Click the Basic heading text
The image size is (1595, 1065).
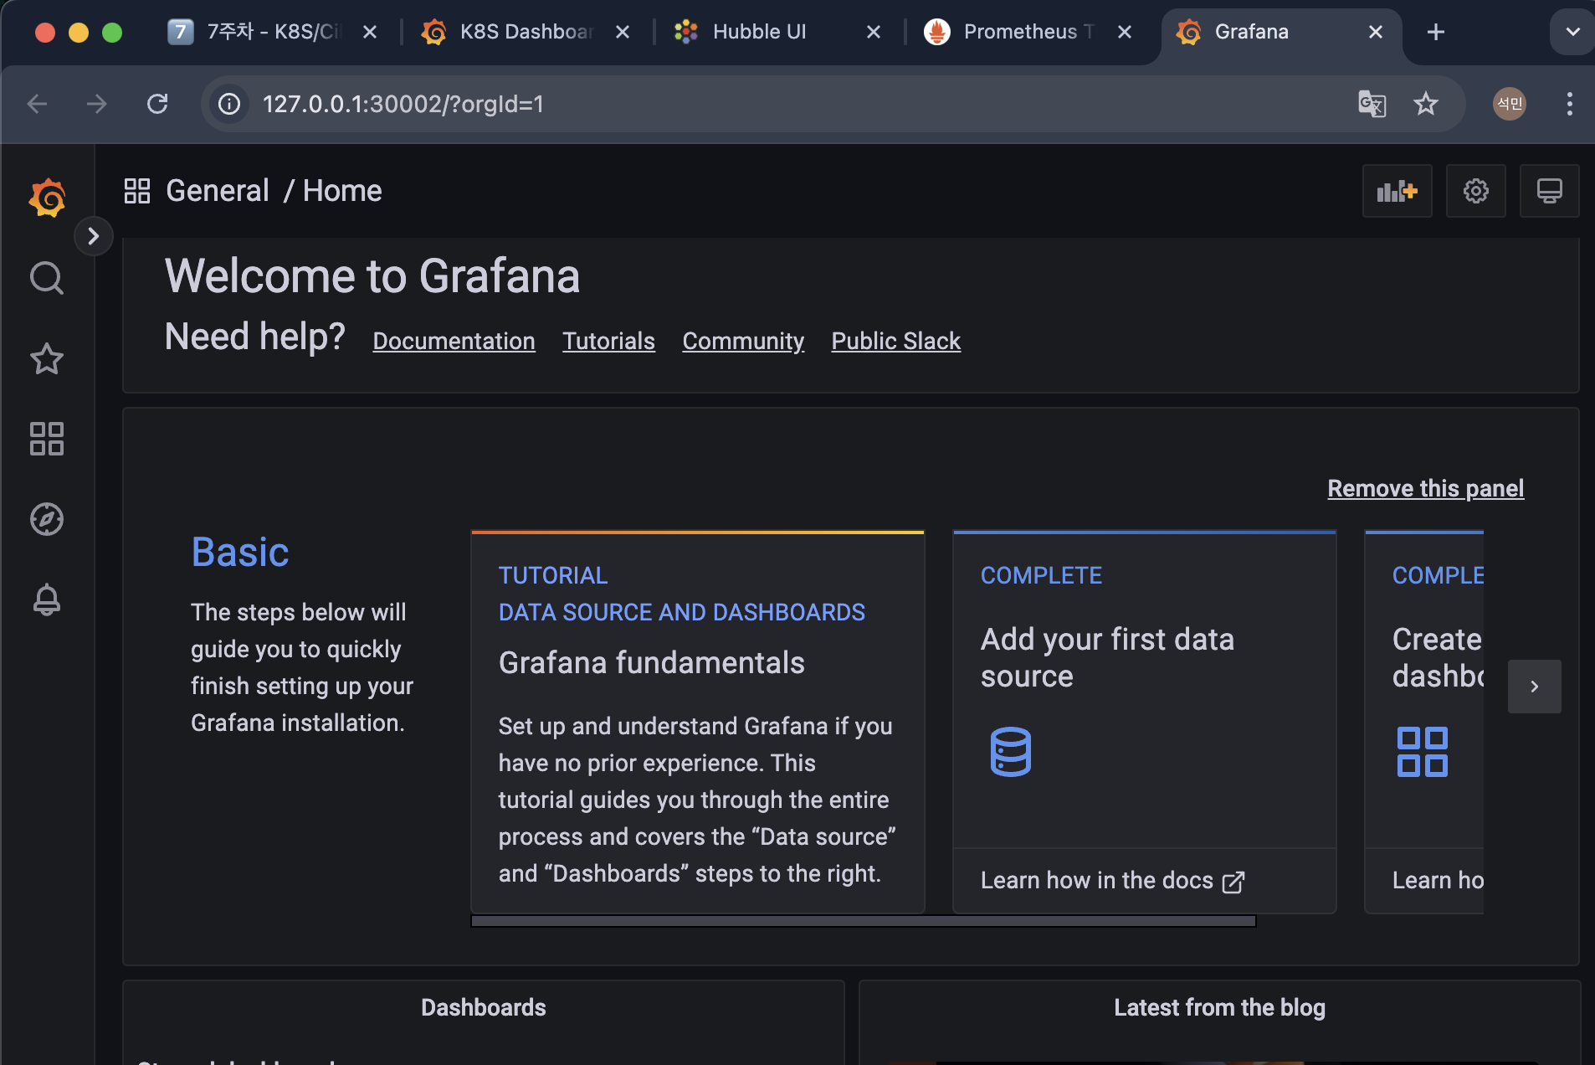(x=240, y=553)
